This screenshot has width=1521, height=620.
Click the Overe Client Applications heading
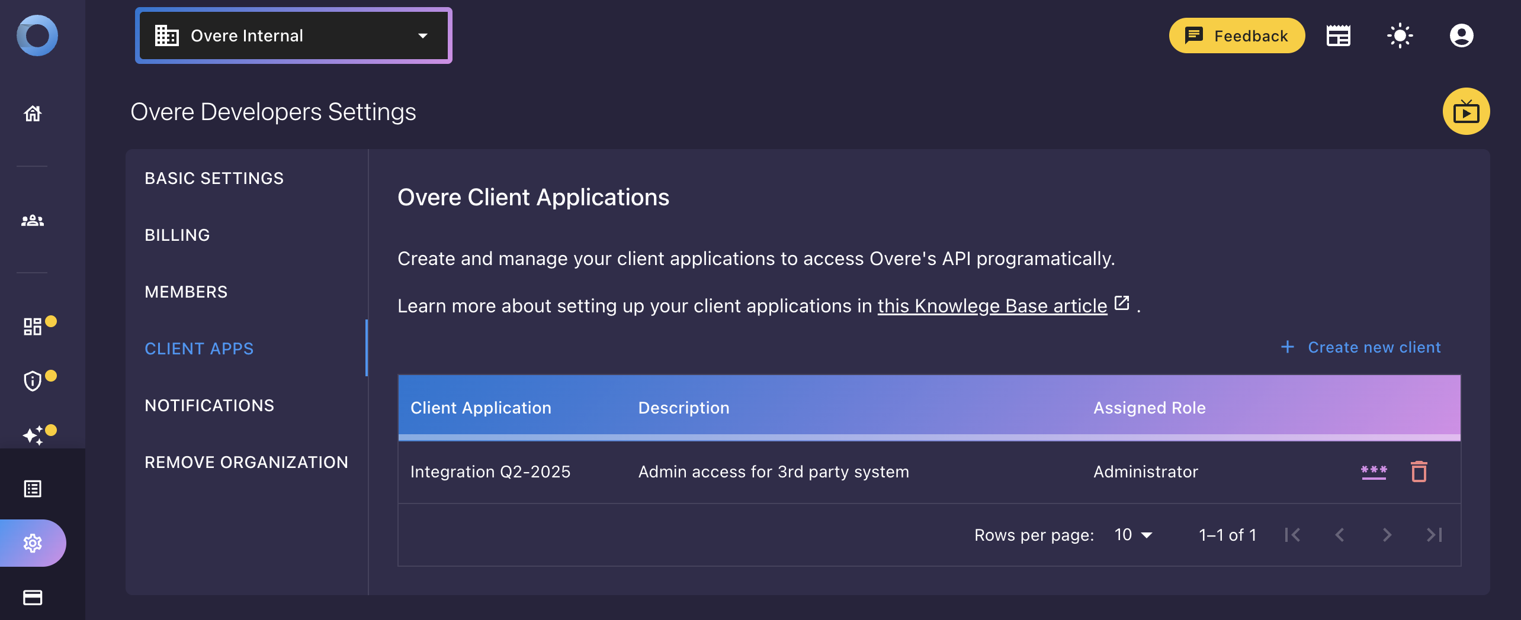point(533,197)
